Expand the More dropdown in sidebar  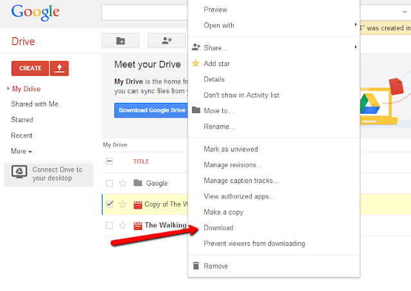point(21,151)
